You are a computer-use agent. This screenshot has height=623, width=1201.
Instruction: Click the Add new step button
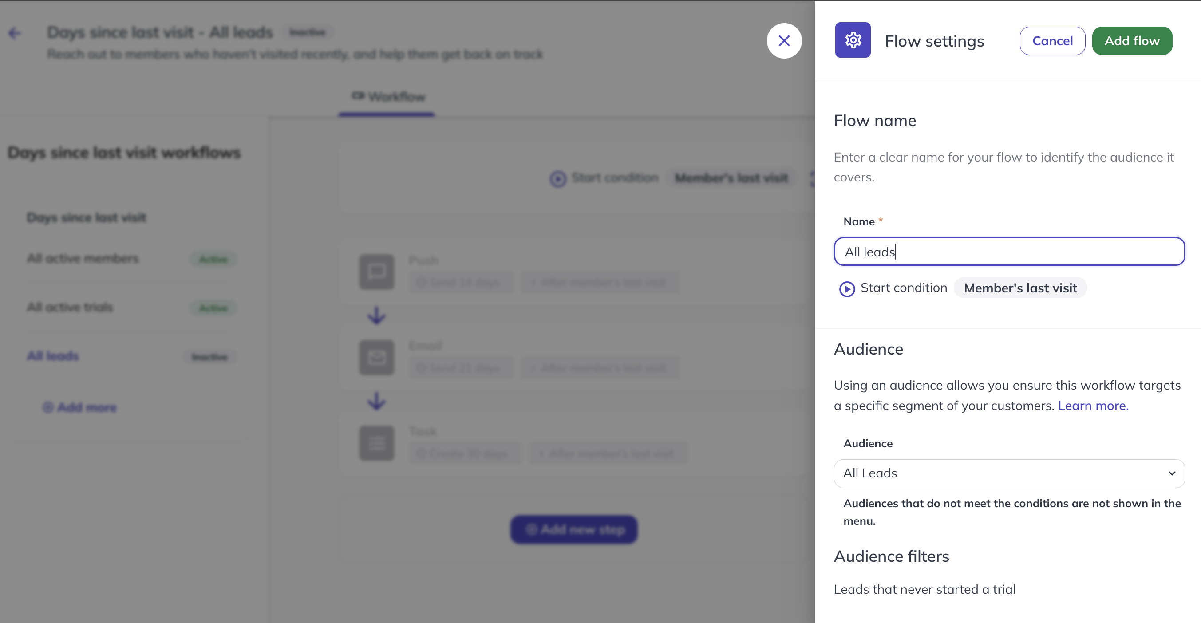(574, 530)
